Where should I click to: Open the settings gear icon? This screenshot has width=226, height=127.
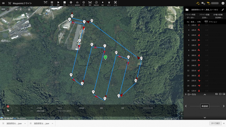(x=223, y=3)
